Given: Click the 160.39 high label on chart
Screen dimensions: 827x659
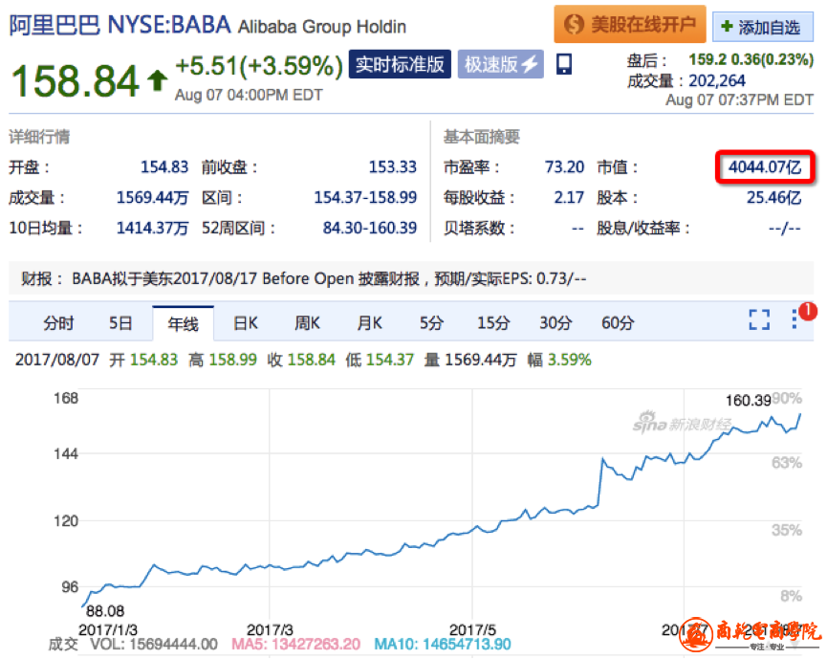Looking at the screenshot, I should pos(748,401).
